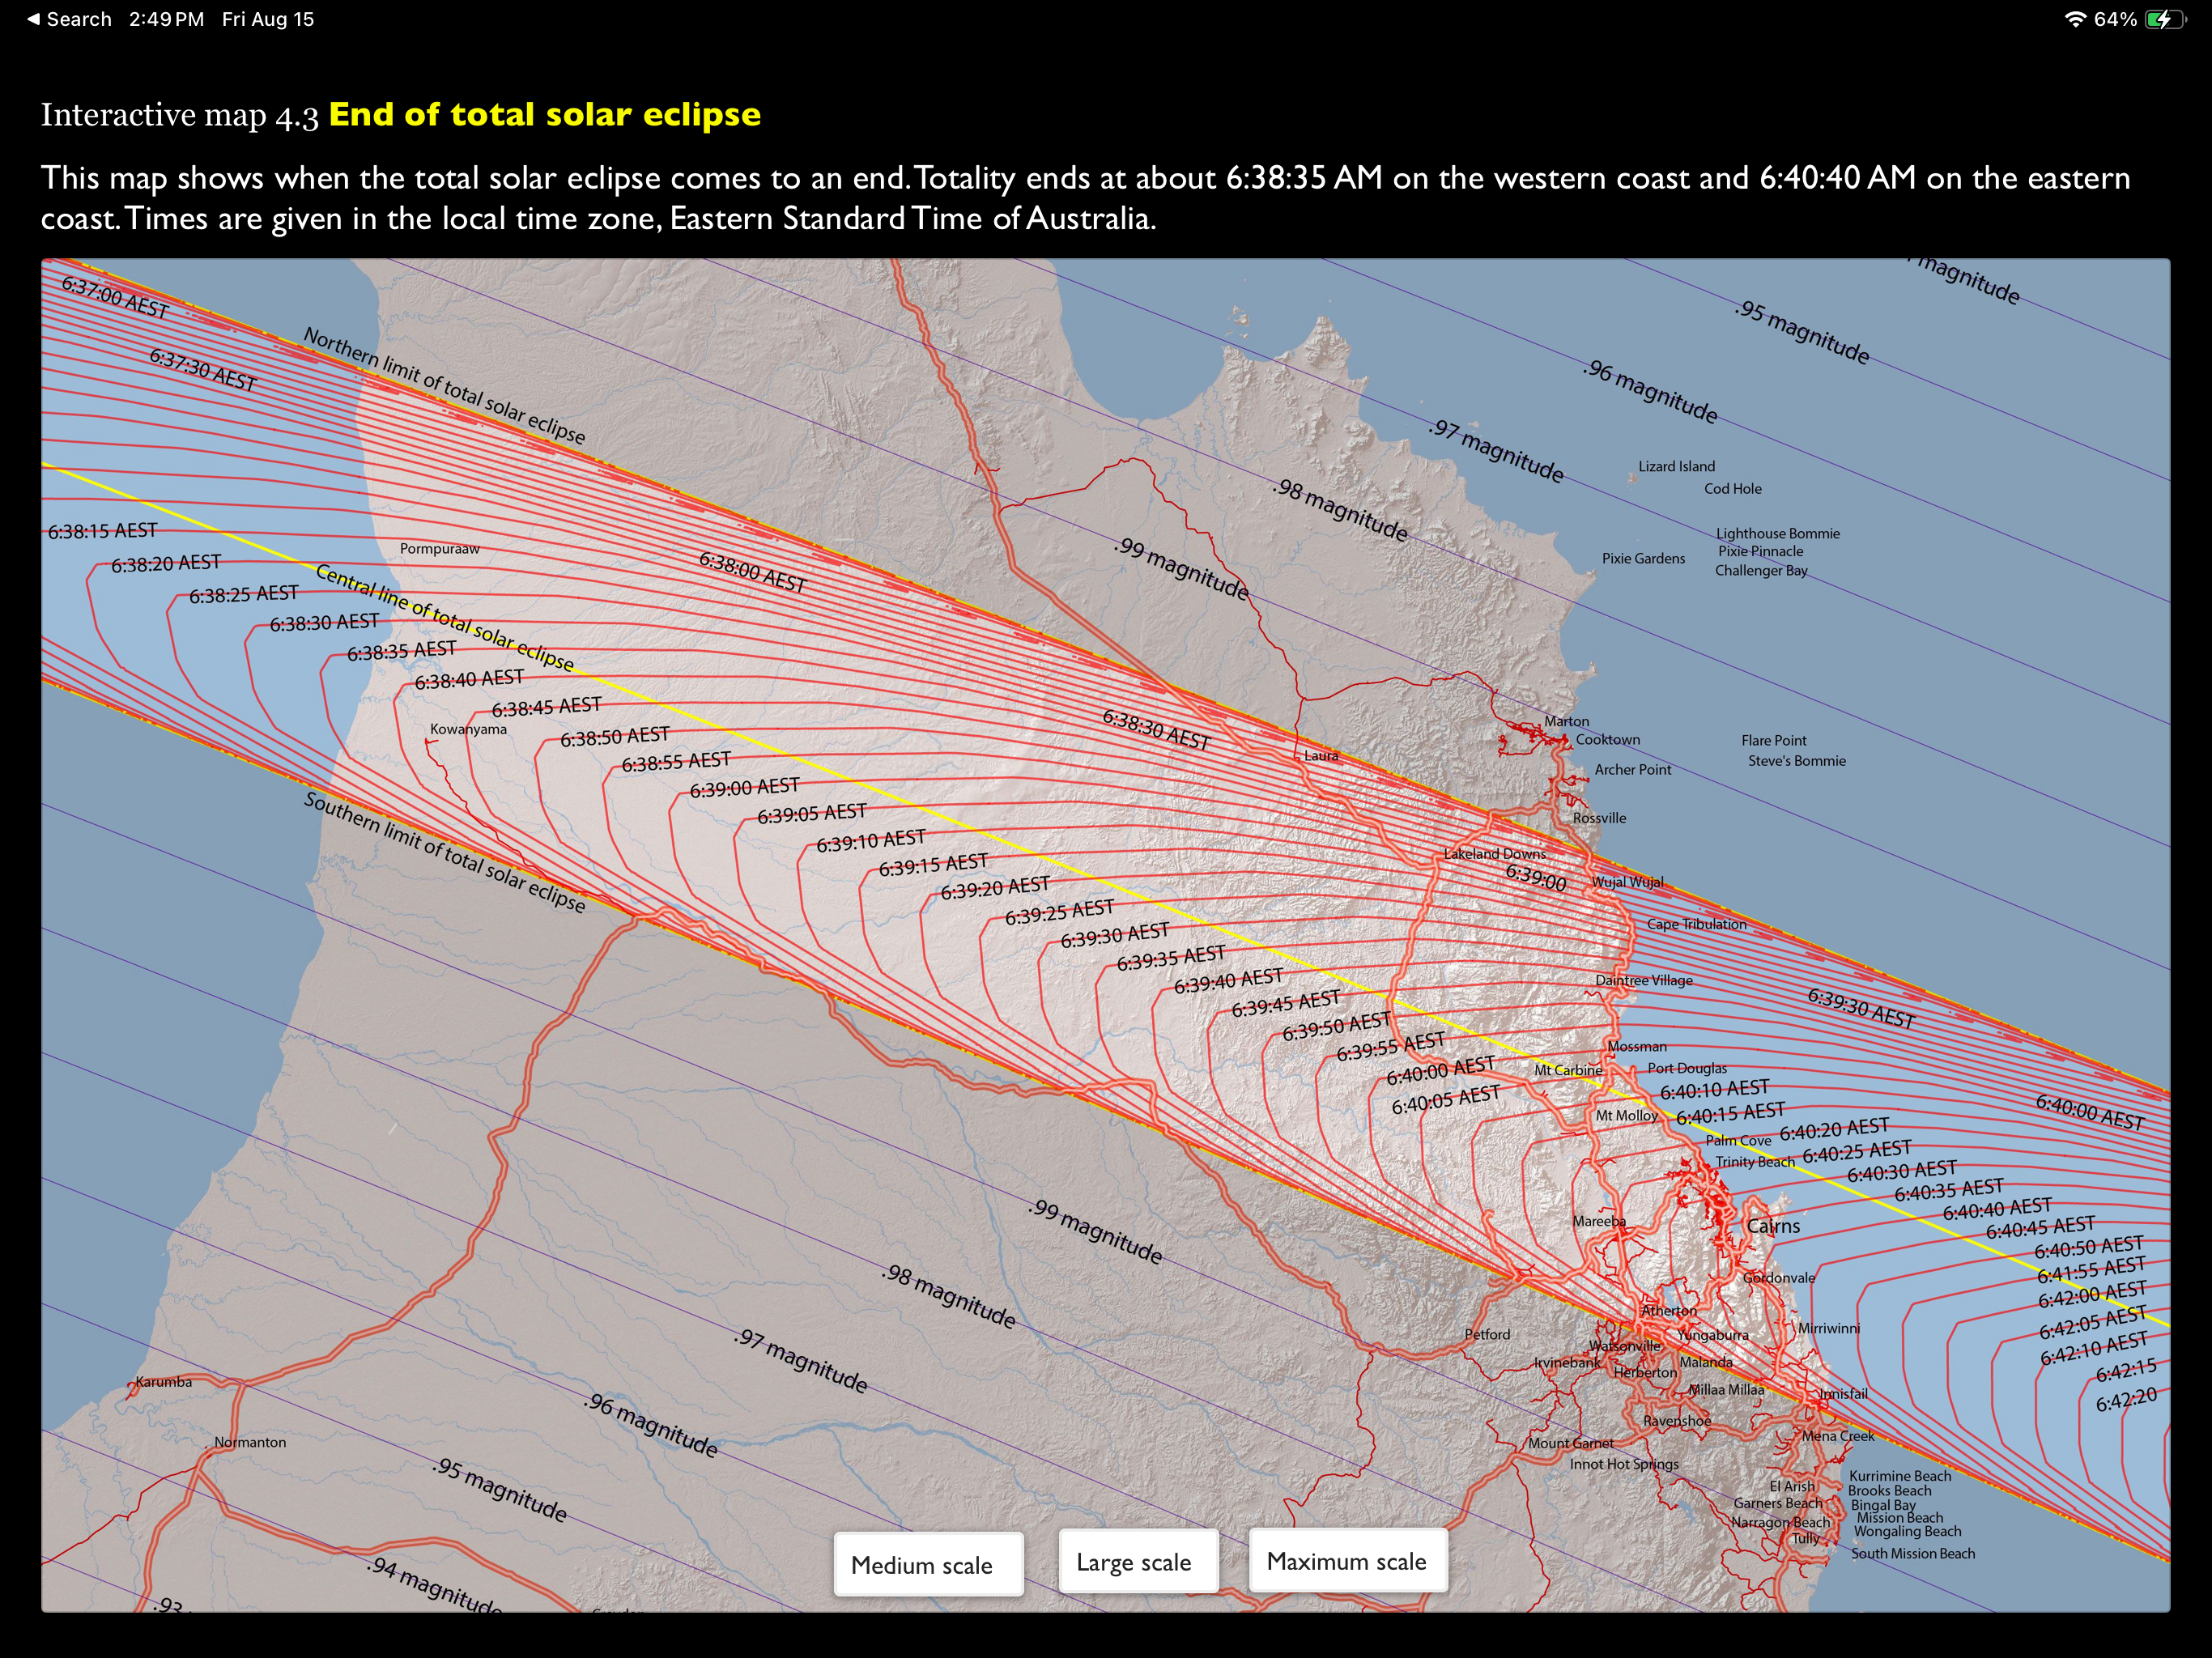Tap the Pormpuraaw label on west coast
Screen dimensions: 2212x1658
pos(439,549)
